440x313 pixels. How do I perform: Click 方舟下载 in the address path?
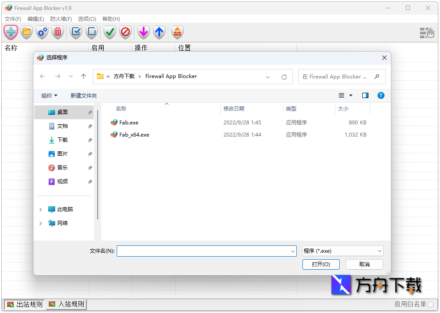(x=124, y=76)
